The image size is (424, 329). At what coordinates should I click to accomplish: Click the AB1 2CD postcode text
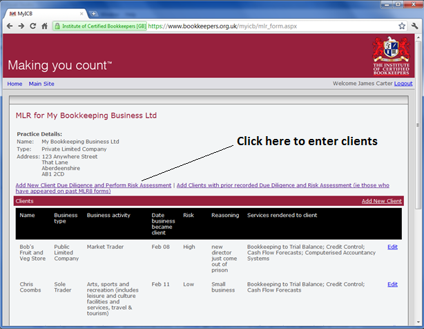coord(53,174)
